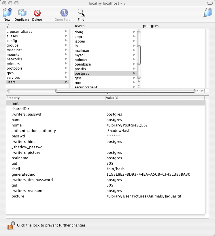
Task: Click the red Delete icon
Action: coord(37,13)
